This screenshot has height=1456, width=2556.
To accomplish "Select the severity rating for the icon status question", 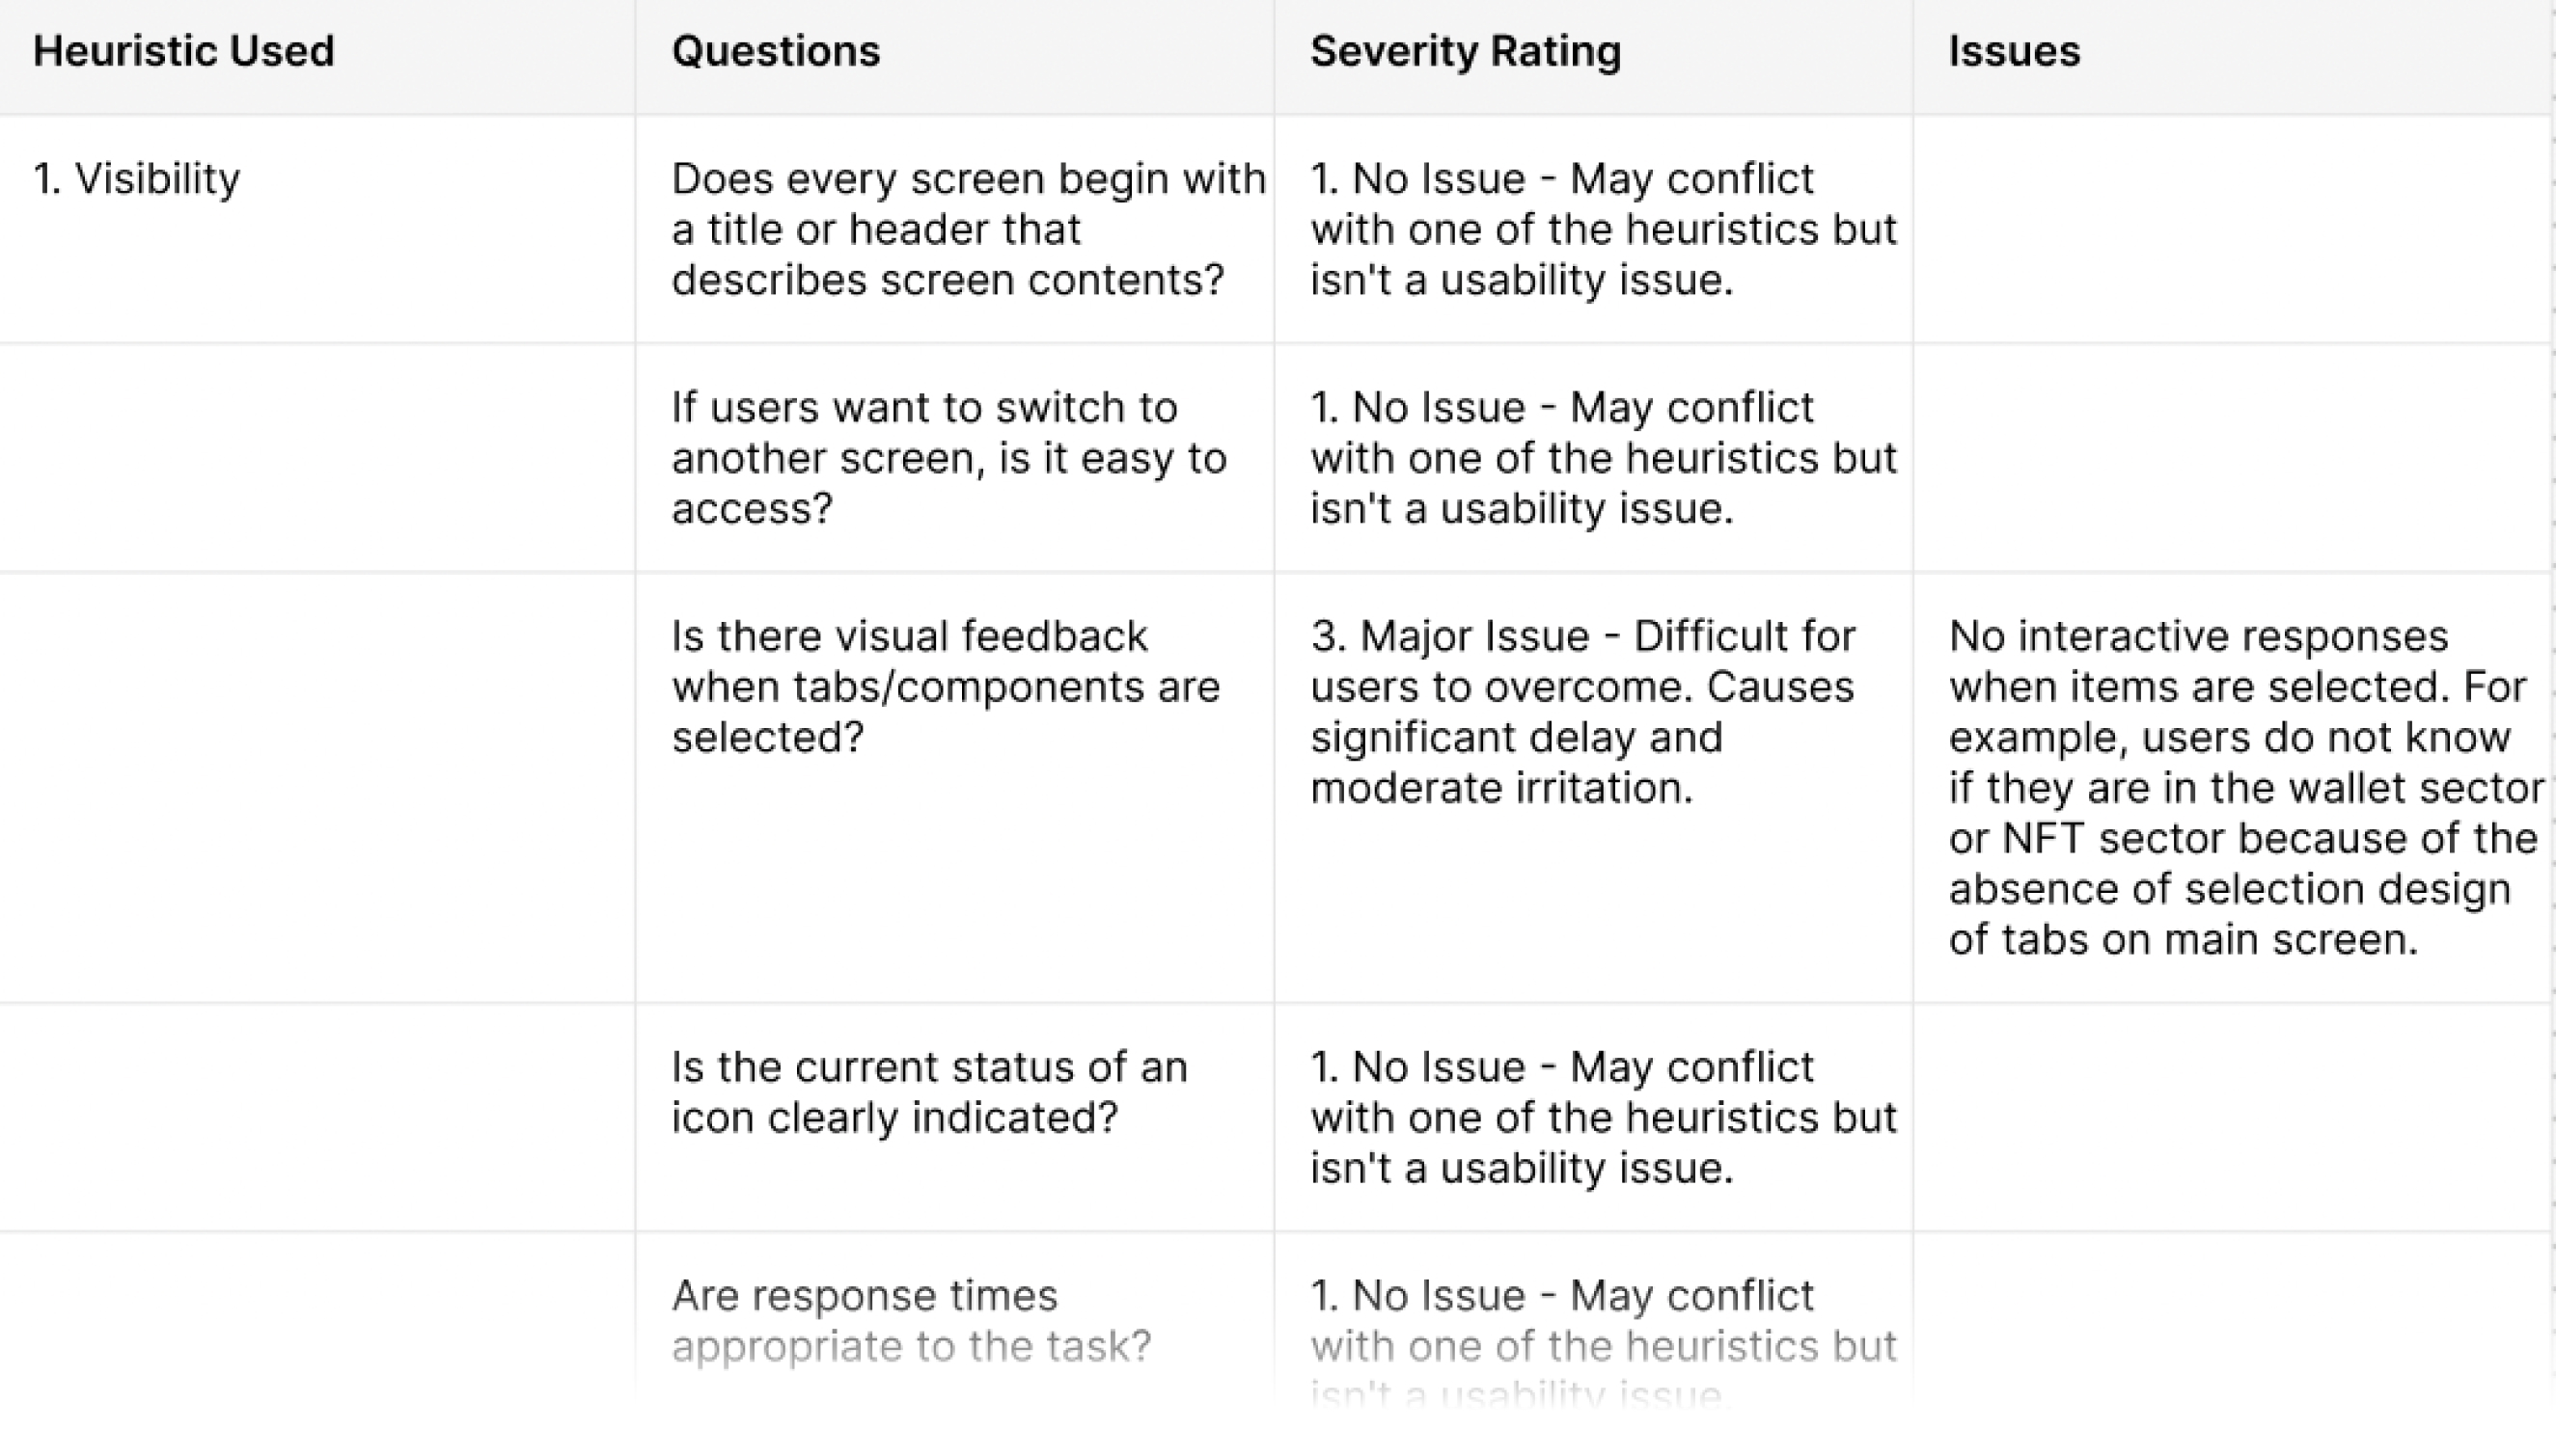I will point(1603,1117).
